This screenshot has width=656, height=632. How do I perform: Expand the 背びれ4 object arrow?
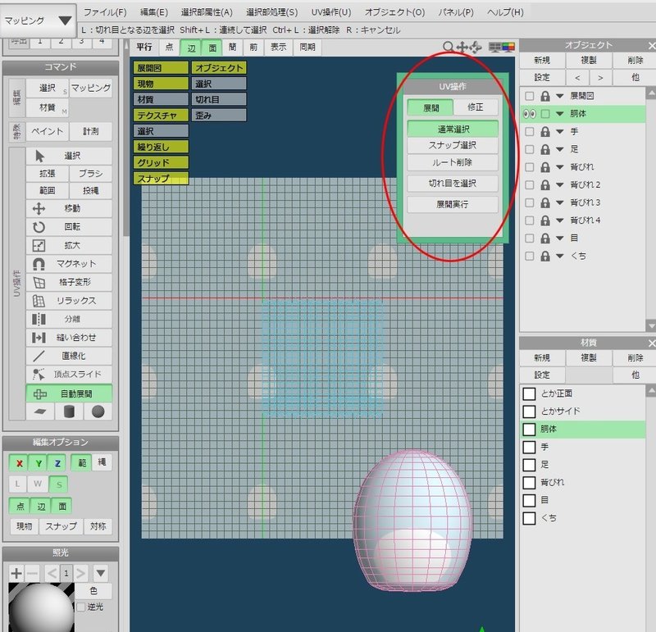[560, 221]
